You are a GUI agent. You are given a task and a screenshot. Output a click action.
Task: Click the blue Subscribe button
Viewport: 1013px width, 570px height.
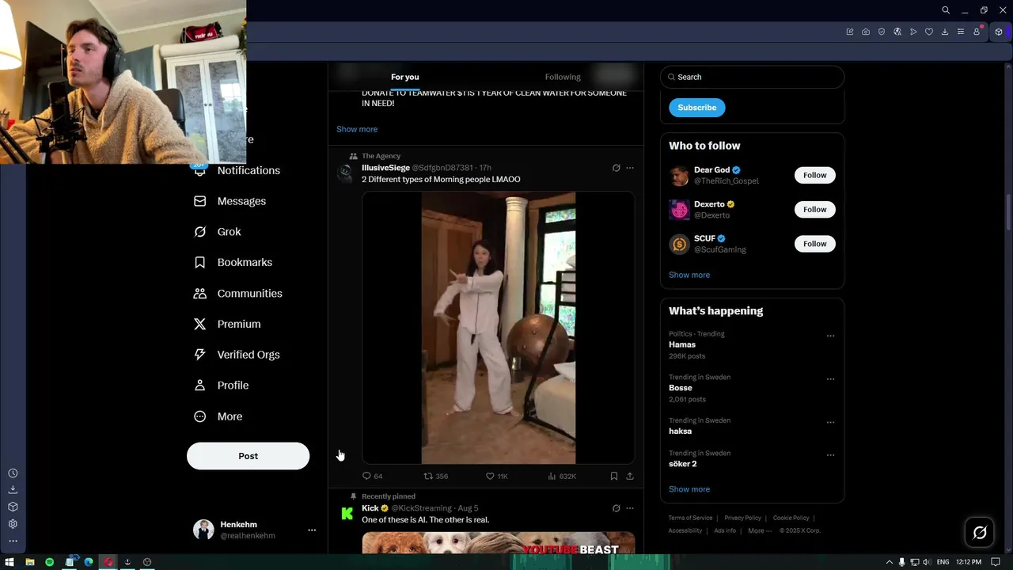pyautogui.click(x=696, y=108)
